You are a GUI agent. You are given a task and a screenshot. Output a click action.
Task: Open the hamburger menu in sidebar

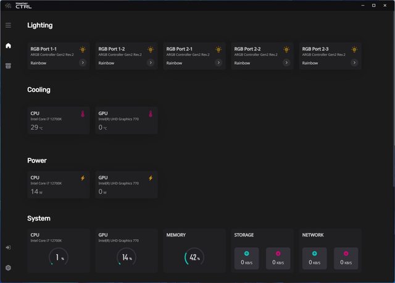[8, 25]
